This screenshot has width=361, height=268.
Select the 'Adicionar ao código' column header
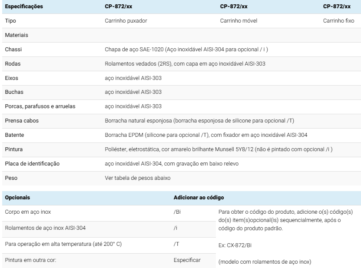[199, 198]
